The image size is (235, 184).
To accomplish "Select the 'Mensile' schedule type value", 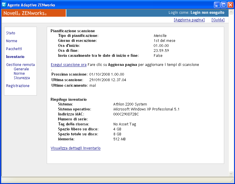I will [x=160, y=35].
